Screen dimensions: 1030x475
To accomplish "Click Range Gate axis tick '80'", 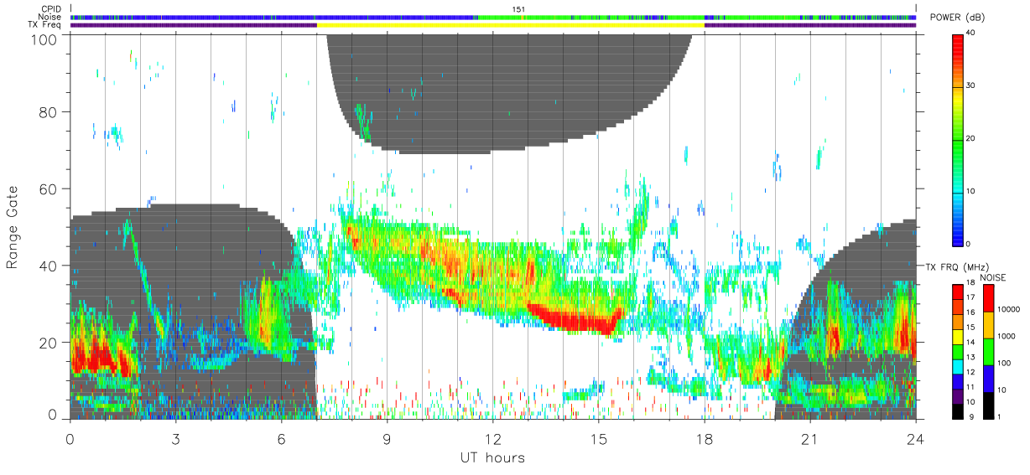I will click(x=49, y=111).
